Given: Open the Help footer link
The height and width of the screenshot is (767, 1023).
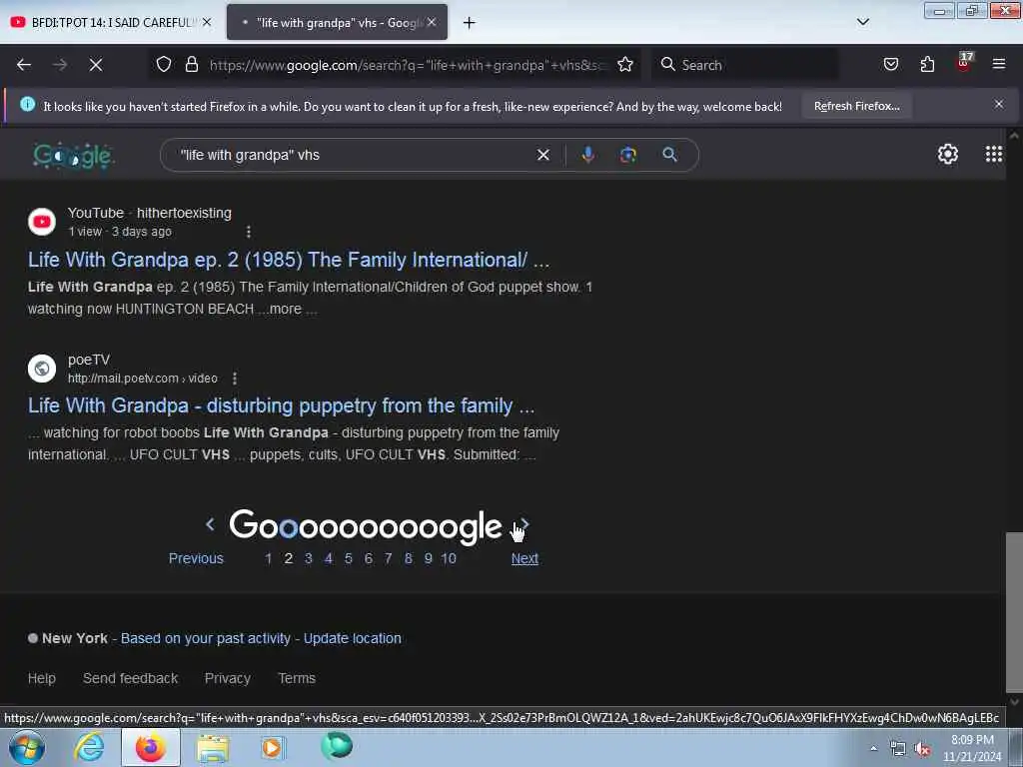Looking at the screenshot, I should [x=42, y=678].
